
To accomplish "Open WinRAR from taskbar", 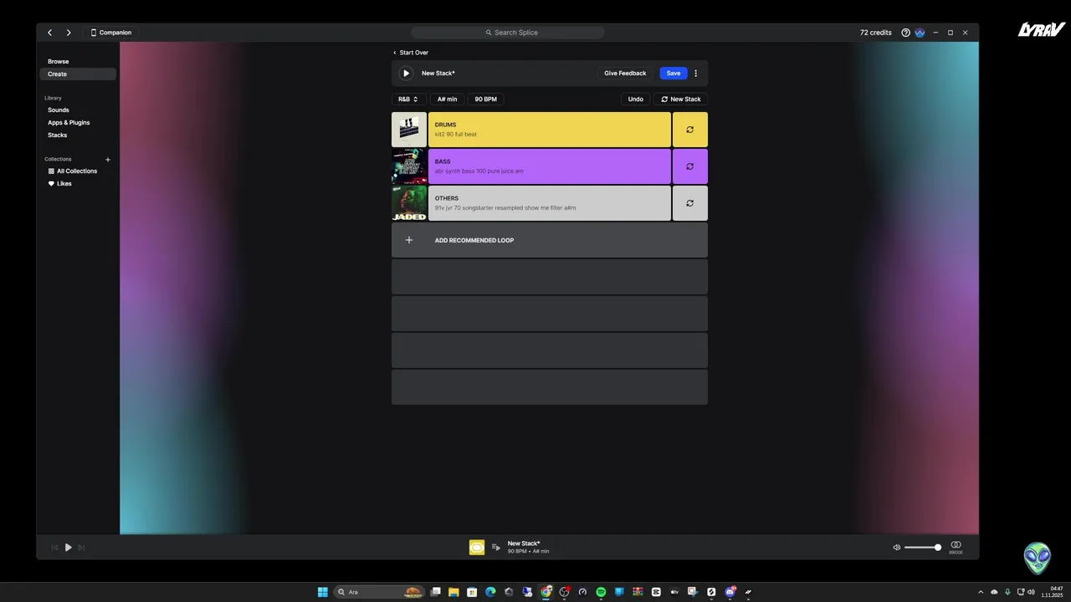I will (x=638, y=592).
